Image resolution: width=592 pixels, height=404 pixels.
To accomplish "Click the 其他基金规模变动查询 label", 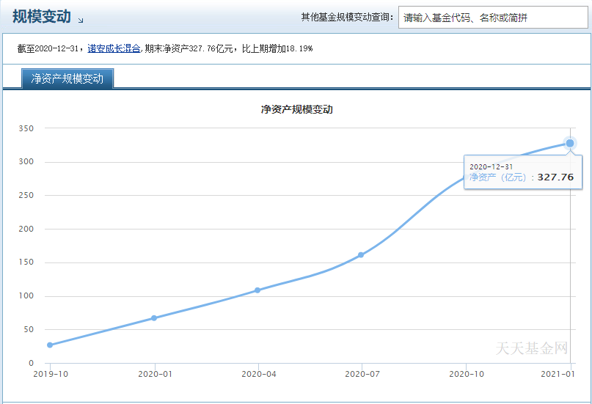I will point(347,18).
